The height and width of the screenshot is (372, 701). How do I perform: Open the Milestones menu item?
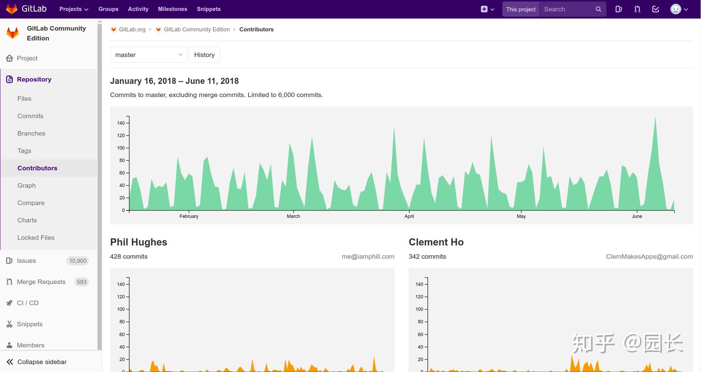172,9
